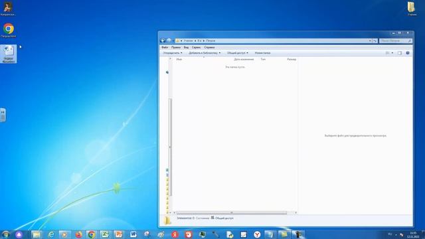
Task: Open the monitor icon on taskbar
Action: (x=202, y=234)
